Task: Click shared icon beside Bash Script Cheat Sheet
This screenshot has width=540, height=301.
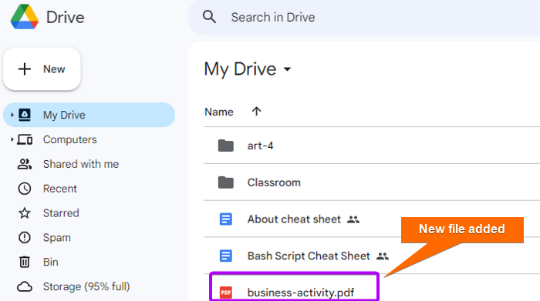Action: [383, 256]
